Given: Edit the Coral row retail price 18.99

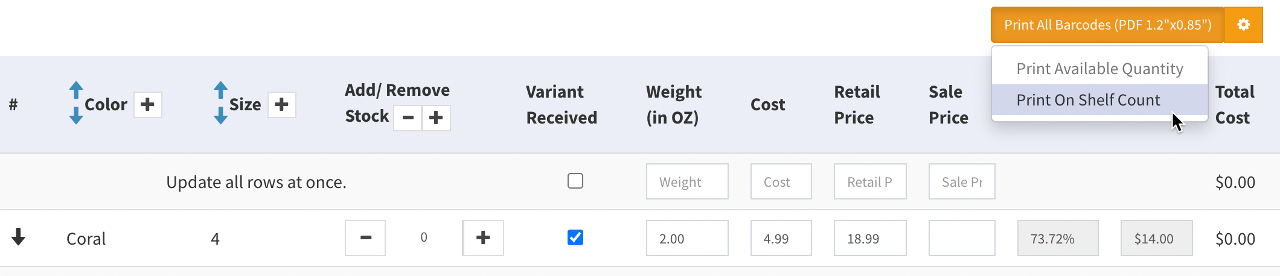Looking at the screenshot, I should point(869,238).
